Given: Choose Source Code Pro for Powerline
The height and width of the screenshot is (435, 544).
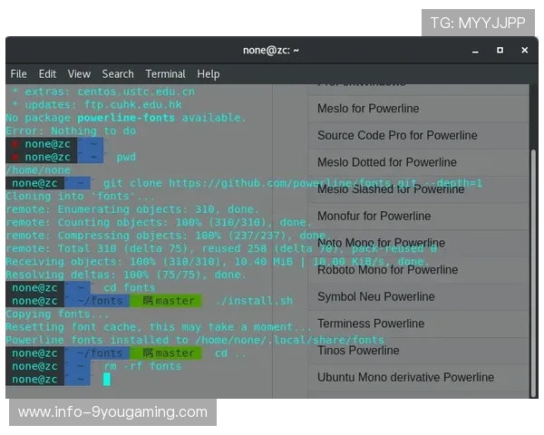Looking at the screenshot, I should 397,136.
